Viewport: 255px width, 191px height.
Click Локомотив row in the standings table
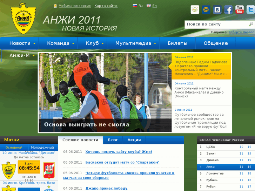226,173
